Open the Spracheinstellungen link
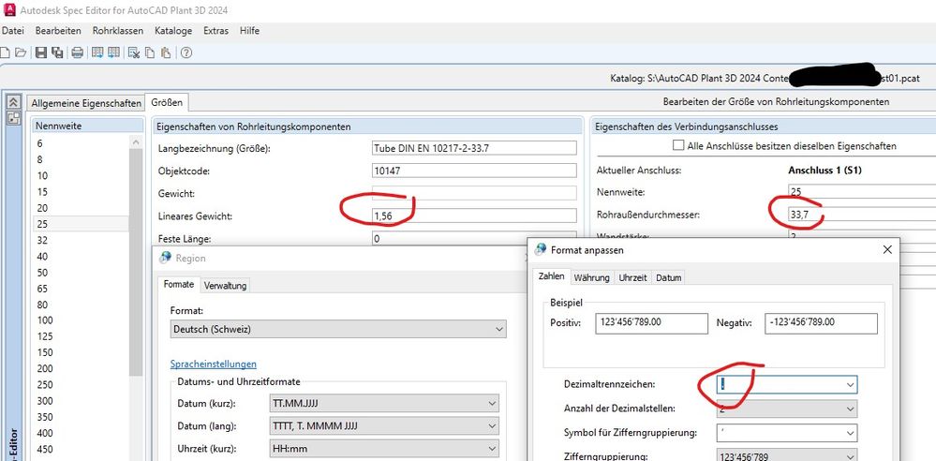Viewport: 936px width, 461px height. pos(213,364)
